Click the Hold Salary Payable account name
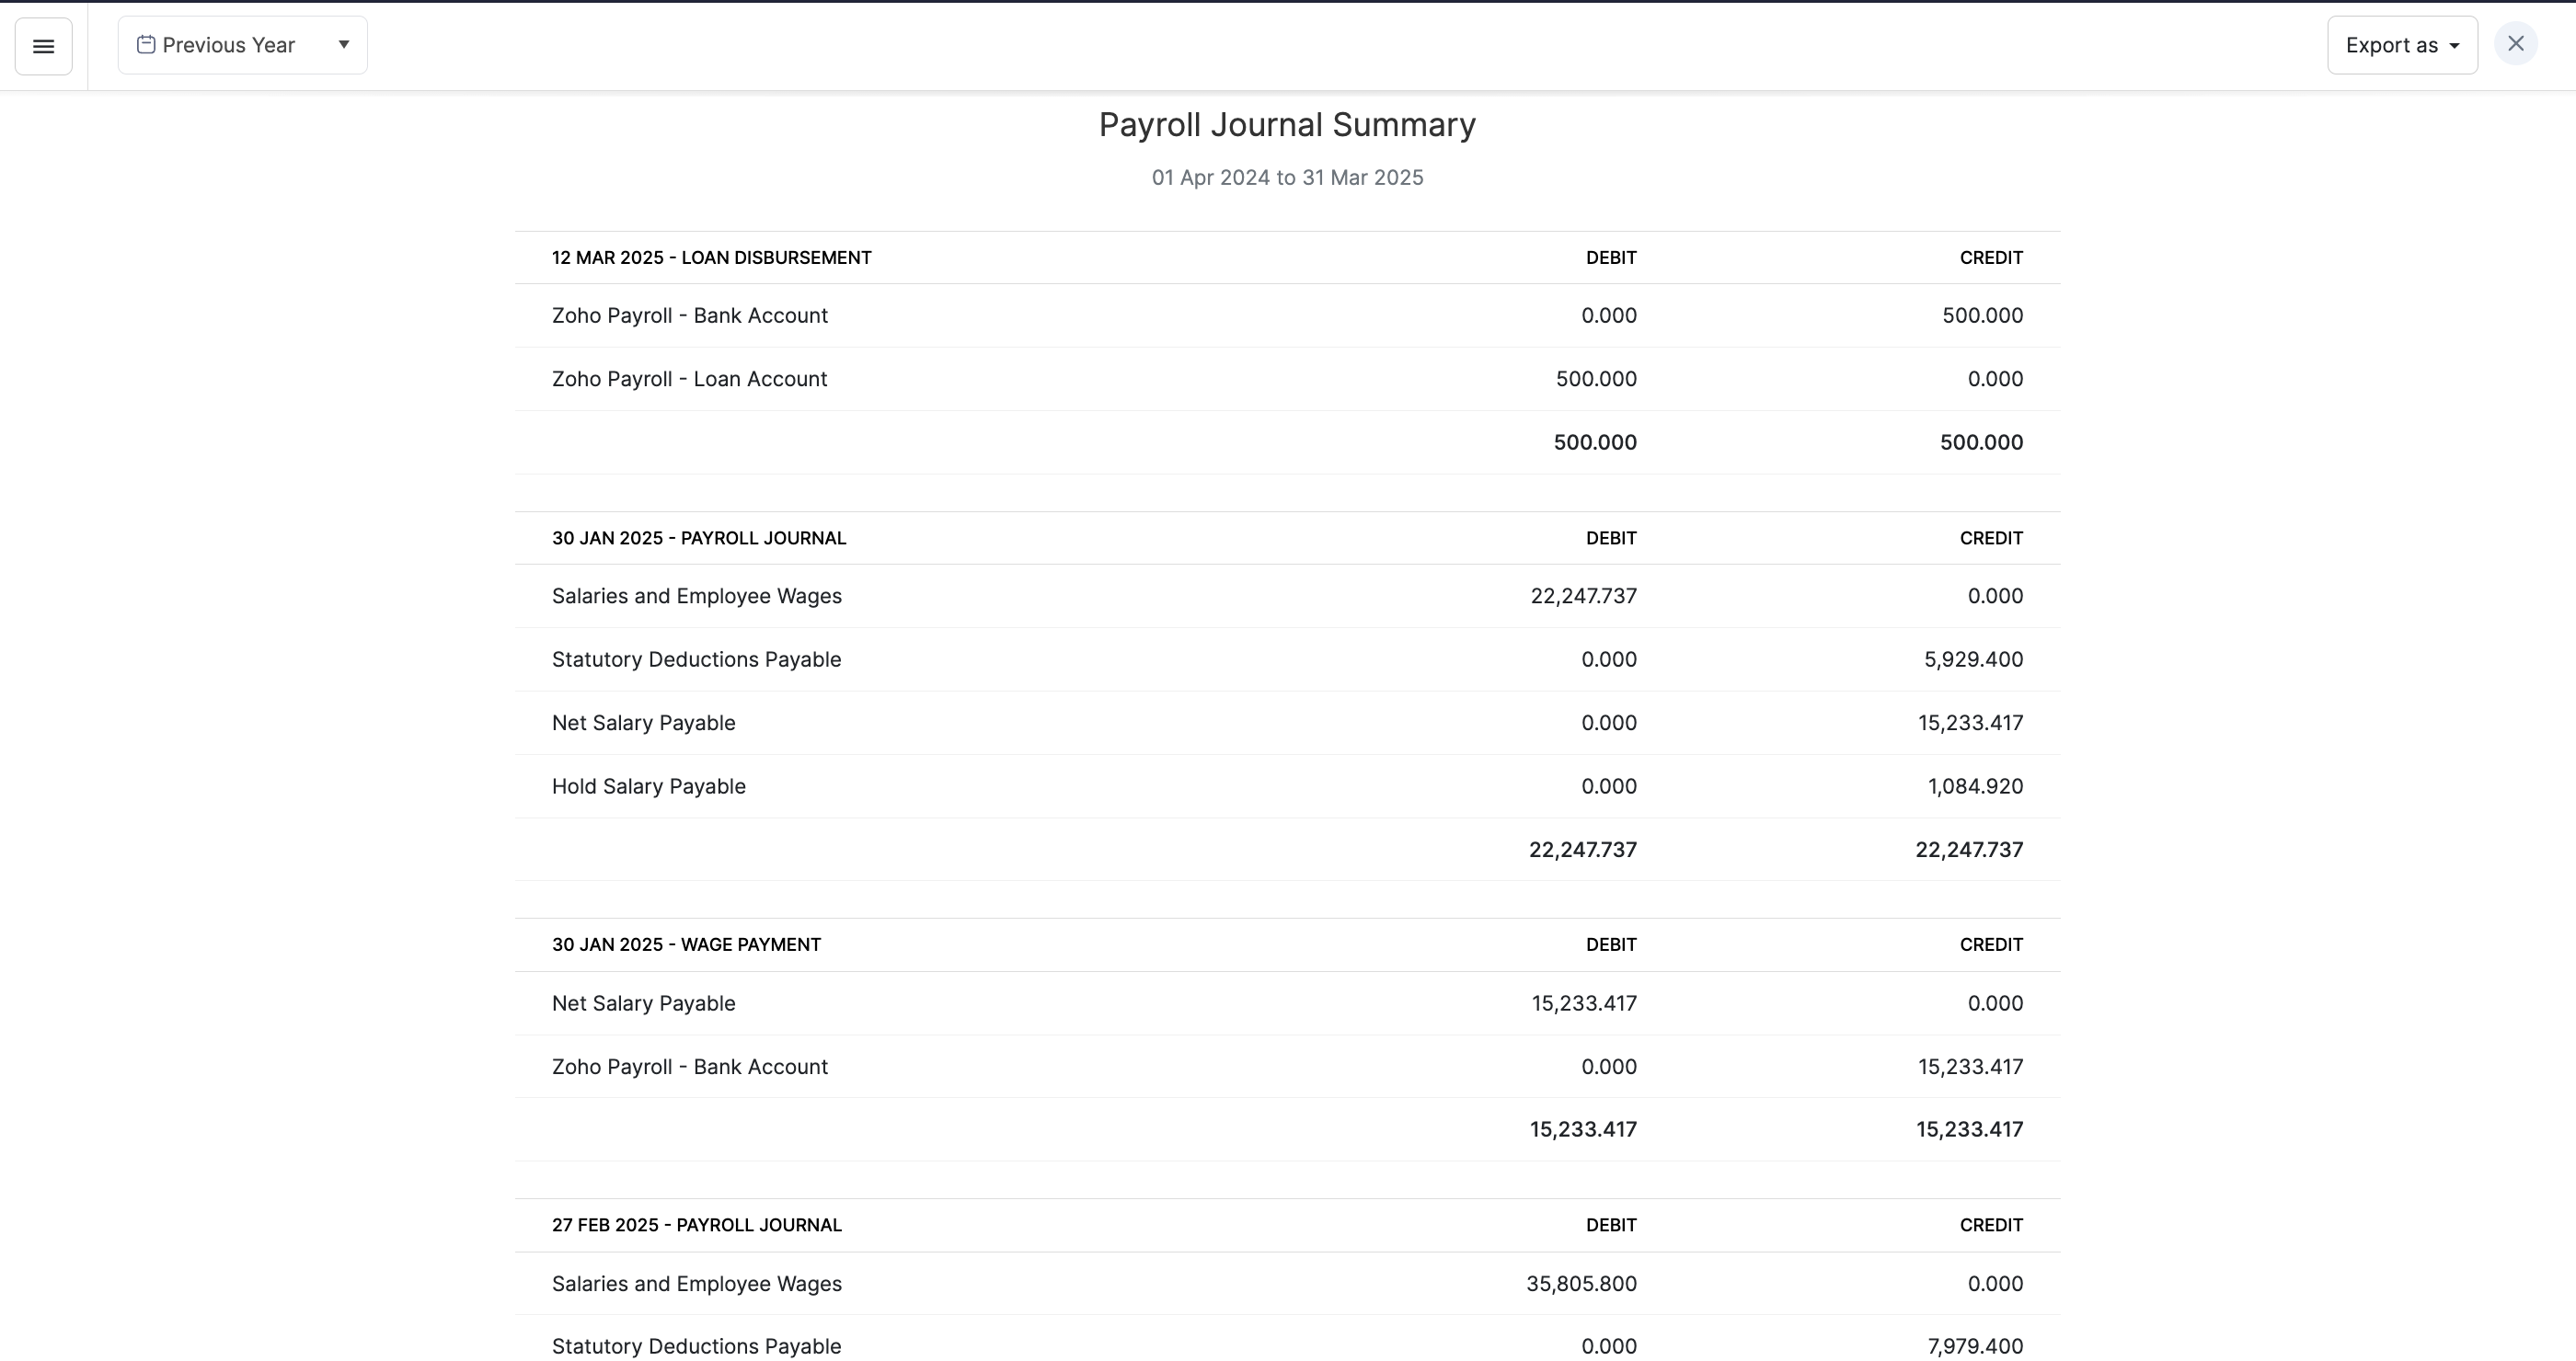The width and height of the screenshot is (2576, 1361). tap(648, 786)
